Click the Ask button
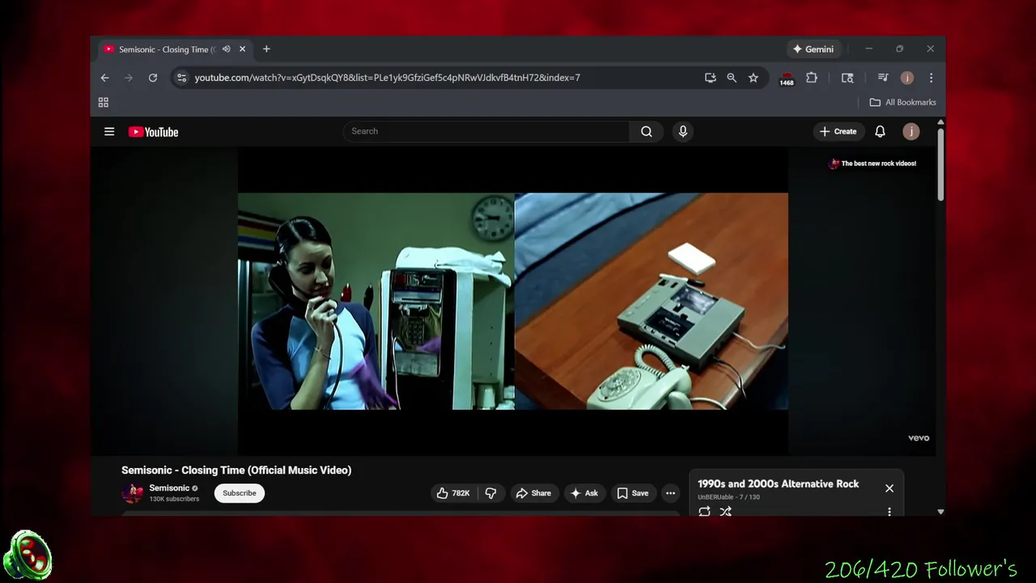This screenshot has width=1036, height=583. (584, 493)
